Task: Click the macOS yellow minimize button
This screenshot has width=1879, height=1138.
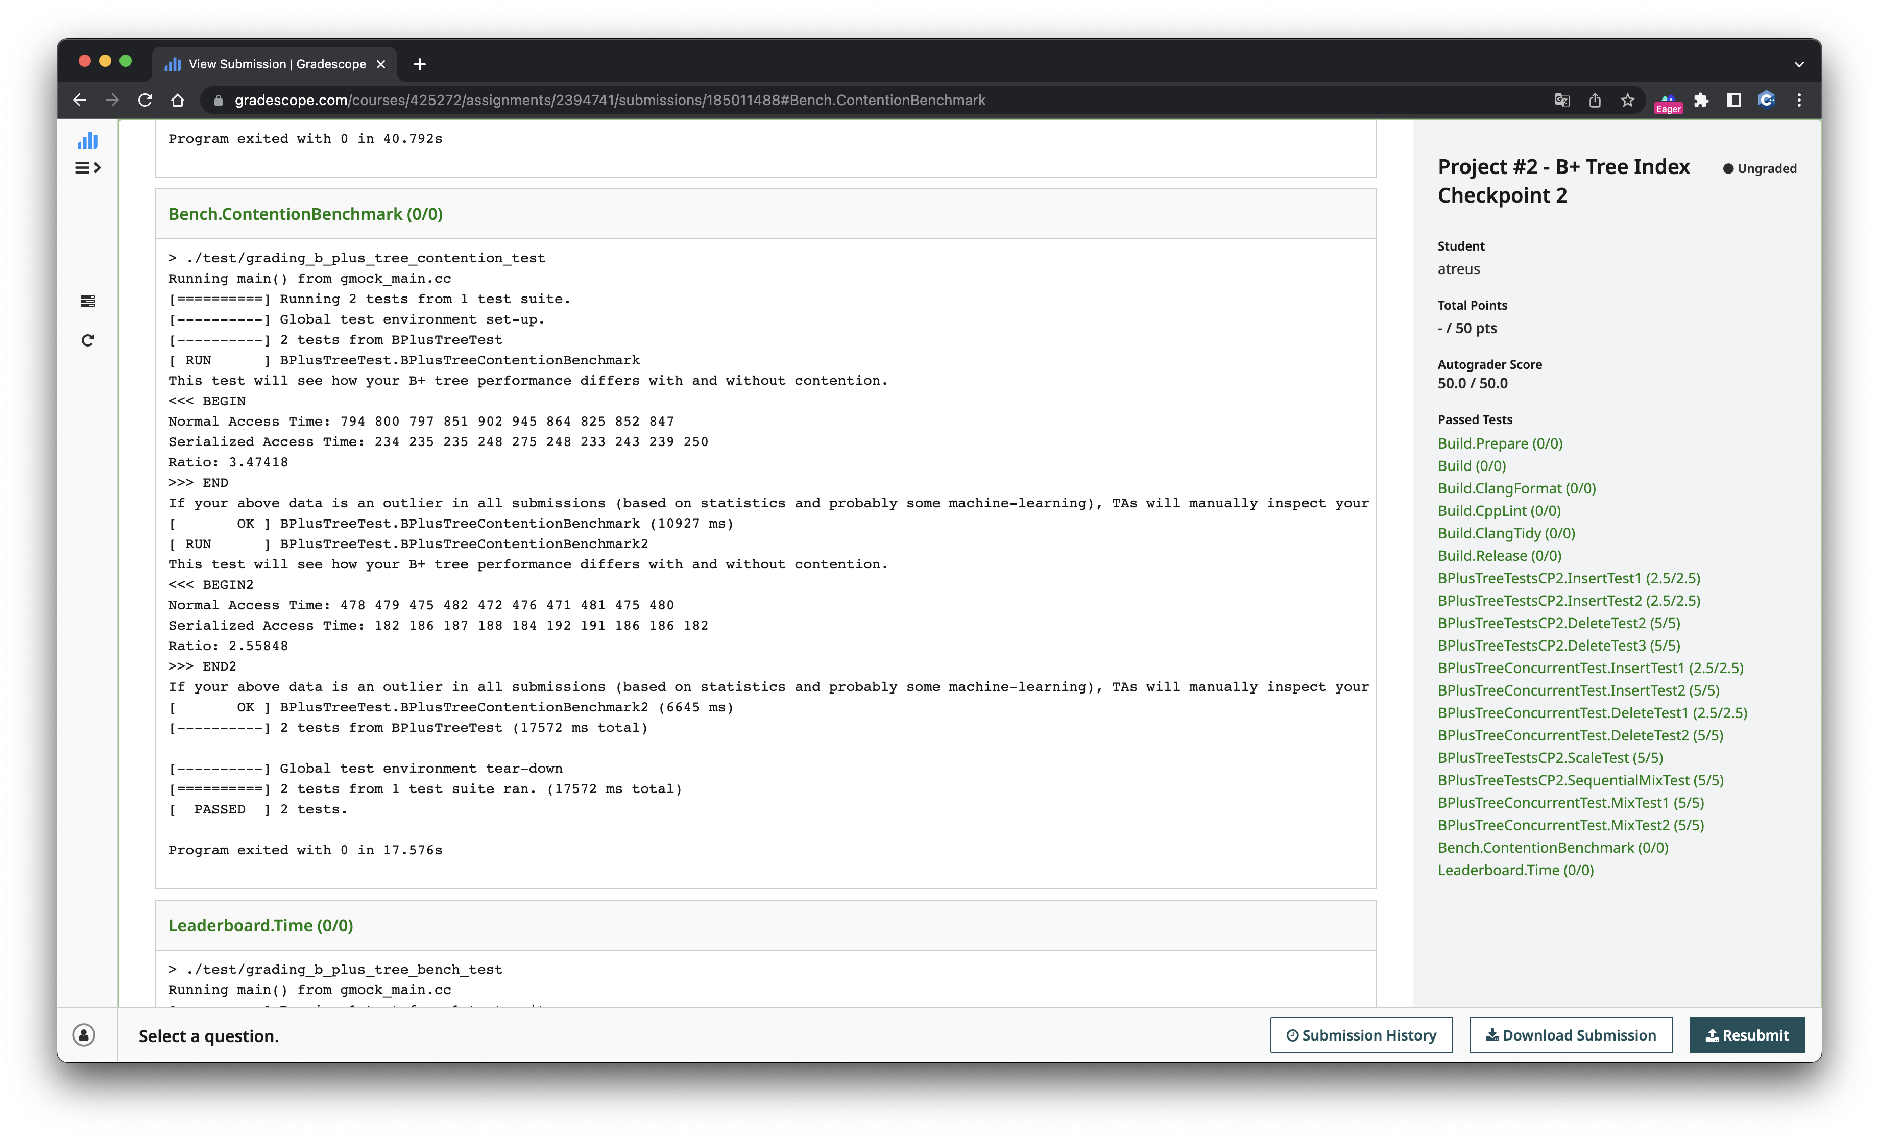Action: point(105,61)
